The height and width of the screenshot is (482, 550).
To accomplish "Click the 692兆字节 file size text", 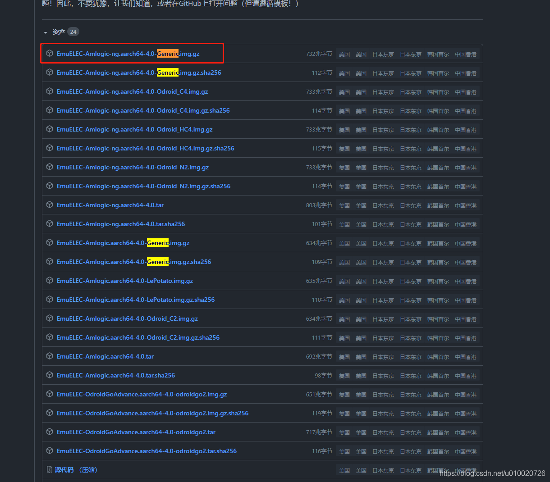I will click(319, 356).
